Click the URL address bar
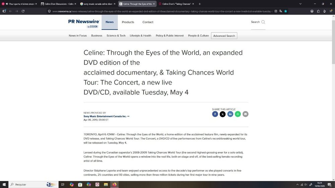This screenshot has height=188, width=335. click(162, 11)
